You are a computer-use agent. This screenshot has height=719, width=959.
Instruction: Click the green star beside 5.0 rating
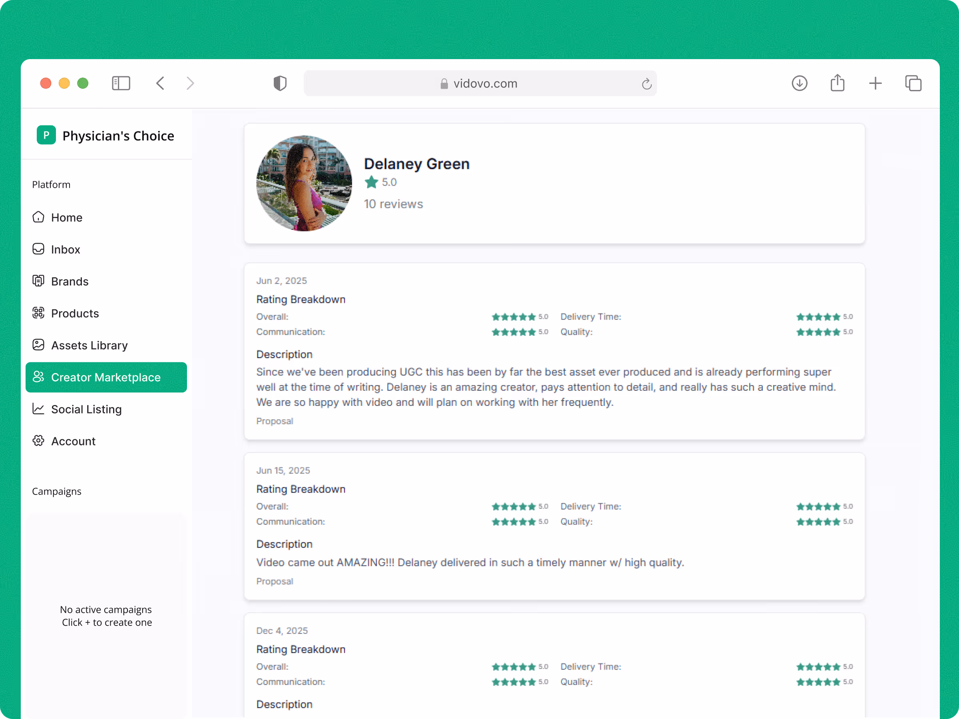point(372,182)
